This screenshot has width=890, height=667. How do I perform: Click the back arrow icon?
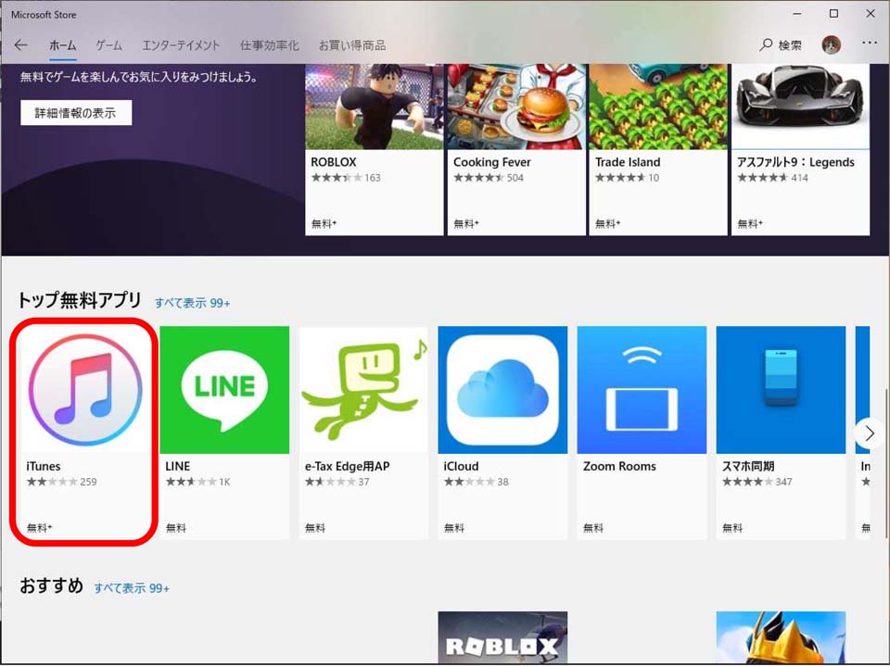[20, 45]
